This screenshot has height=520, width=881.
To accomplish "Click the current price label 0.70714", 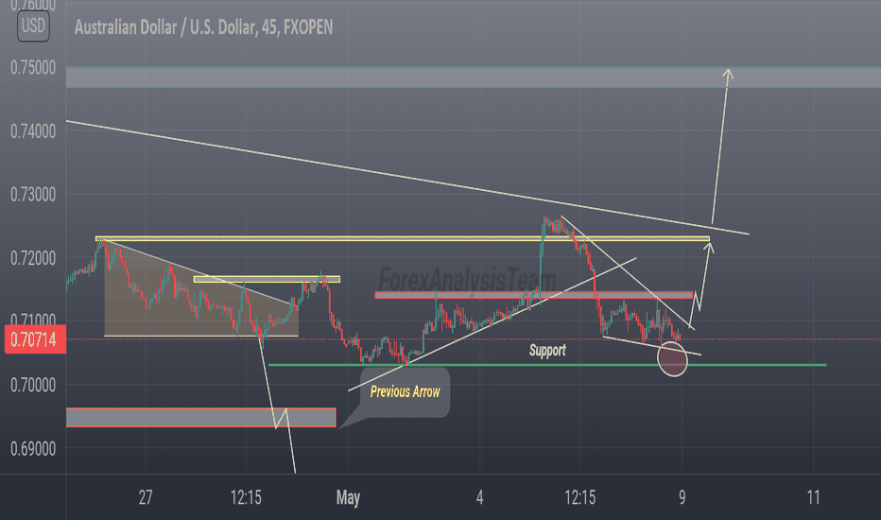I will 33,339.
